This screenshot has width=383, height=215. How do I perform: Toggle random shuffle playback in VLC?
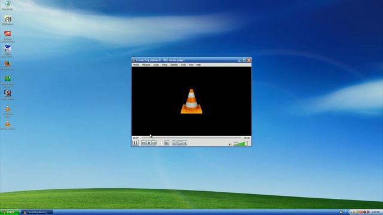185,143
